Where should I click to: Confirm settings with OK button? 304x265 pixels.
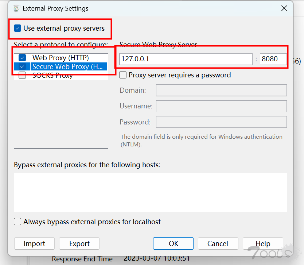point(174,243)
